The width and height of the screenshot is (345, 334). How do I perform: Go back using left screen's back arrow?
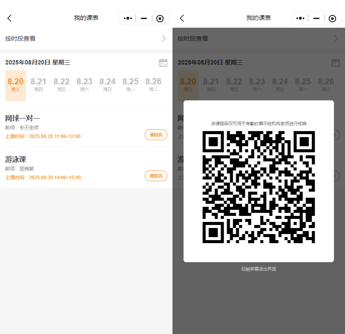(x=10, y=18)
